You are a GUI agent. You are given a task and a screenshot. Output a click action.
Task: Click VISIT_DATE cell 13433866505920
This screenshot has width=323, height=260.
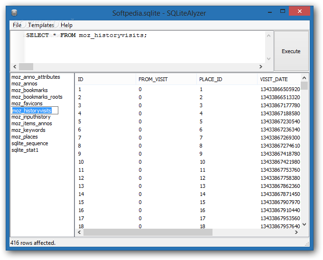(x=280, y=89)
